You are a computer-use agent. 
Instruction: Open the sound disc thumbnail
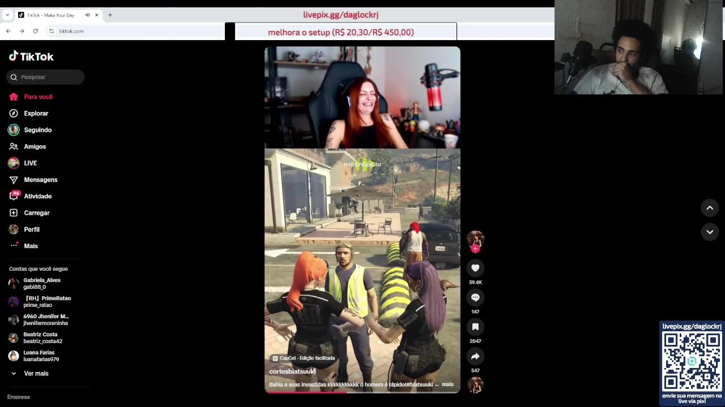tap(475, 385)
